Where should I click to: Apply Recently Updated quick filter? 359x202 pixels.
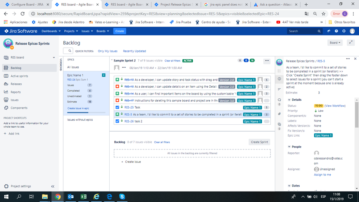[x=134, y=51]
